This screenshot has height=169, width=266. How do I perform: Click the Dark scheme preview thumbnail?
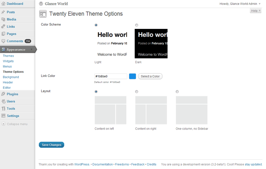(x=151, y=43)
